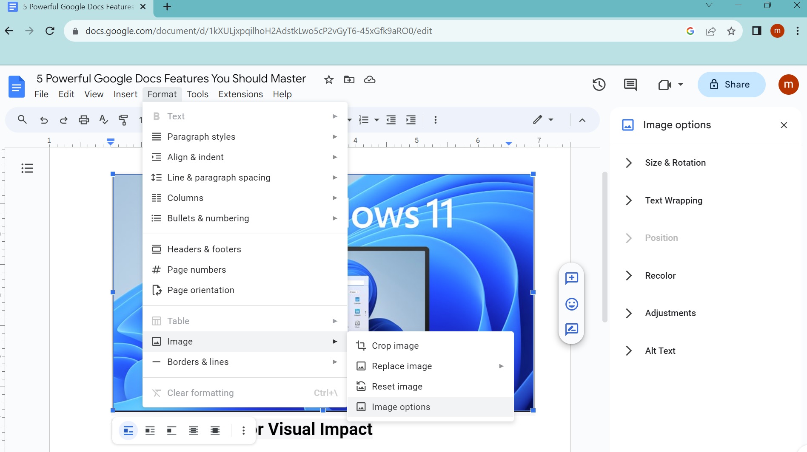Click the Decrease indent icon

point(391,120)
